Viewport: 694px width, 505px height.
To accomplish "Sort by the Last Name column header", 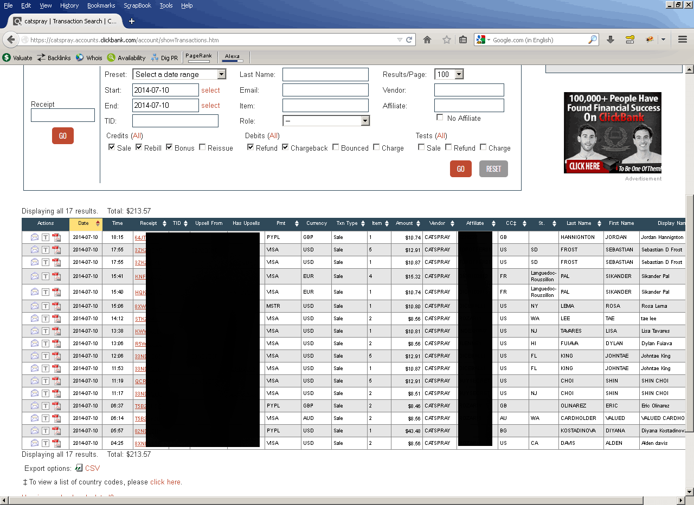I will click(581, 223).
